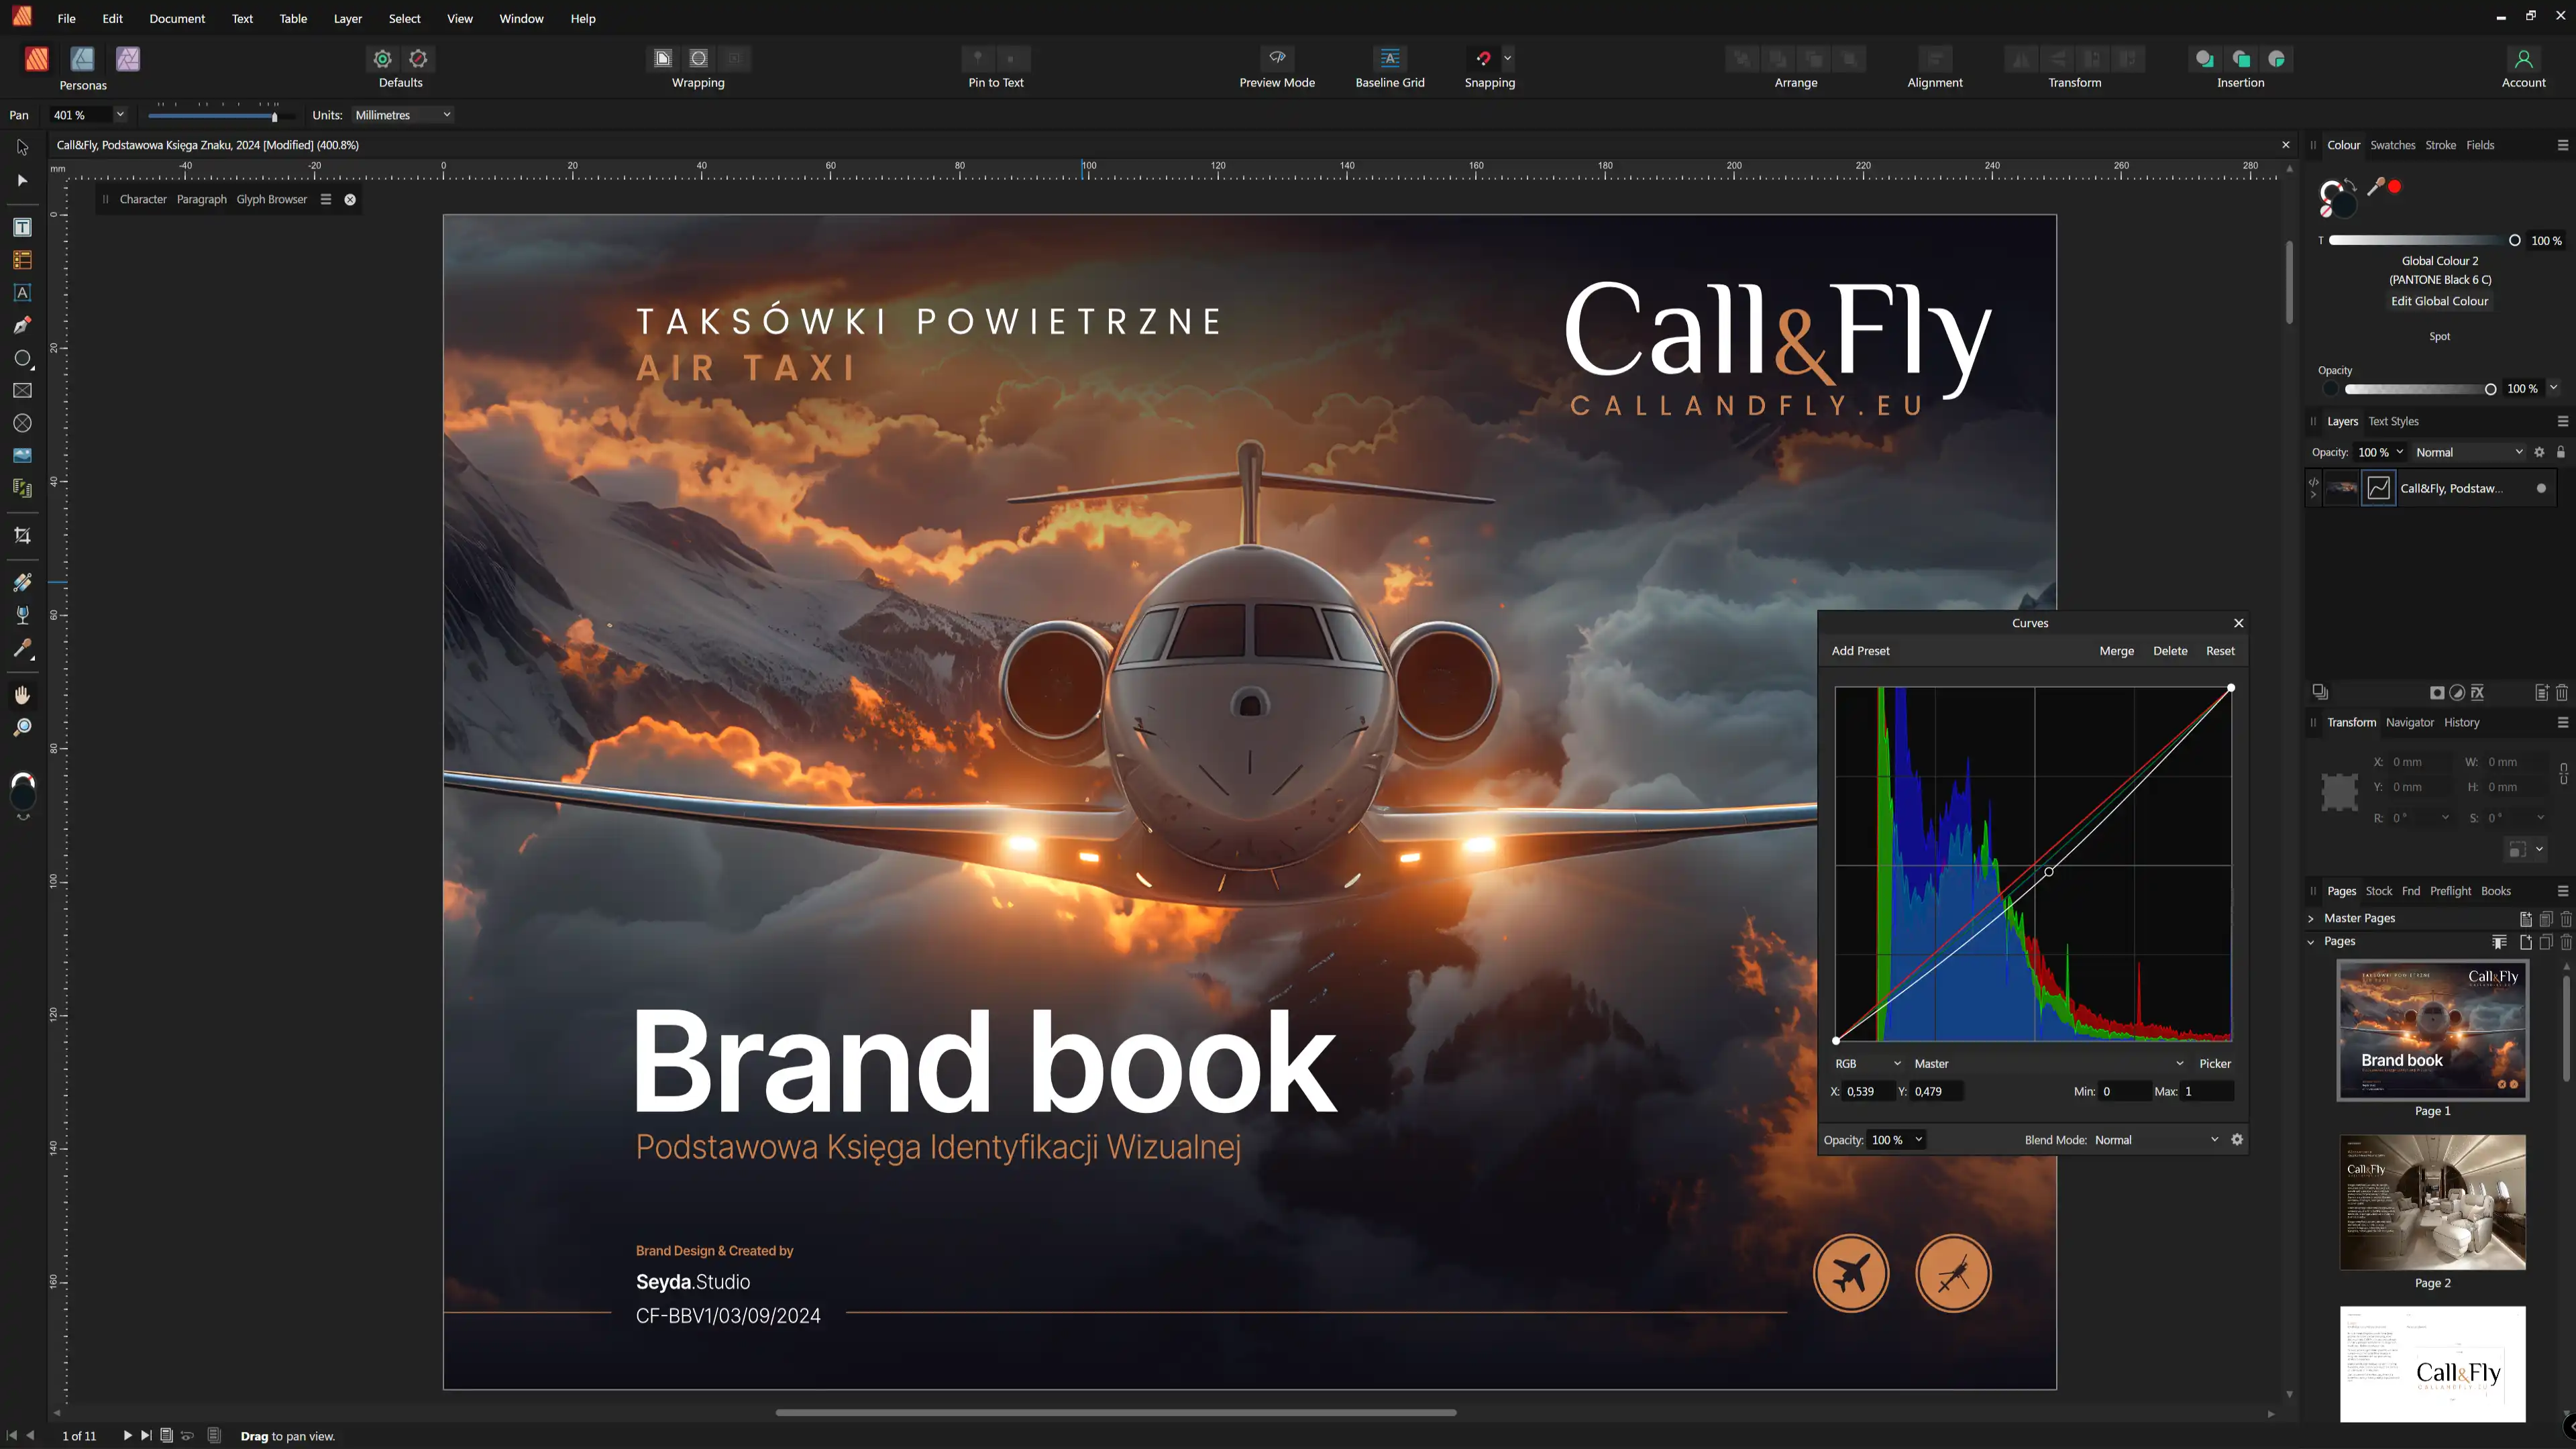Open the Navigator tab
This screenshot has width=2576, height=1449.
(2409, 723)
